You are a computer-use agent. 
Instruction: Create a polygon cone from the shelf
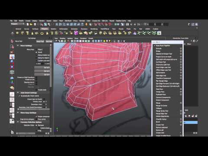(32, 33)
